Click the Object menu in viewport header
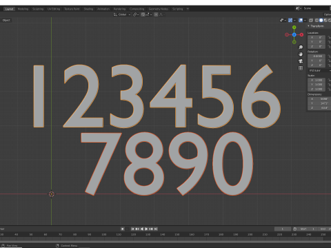This screenshot has width=331, height=248. (x=6, y=20)
